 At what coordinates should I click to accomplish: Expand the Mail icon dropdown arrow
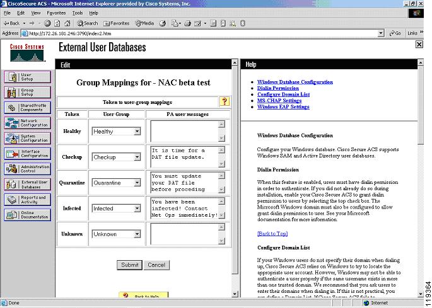pyautogui.click(x=180, y=23)
